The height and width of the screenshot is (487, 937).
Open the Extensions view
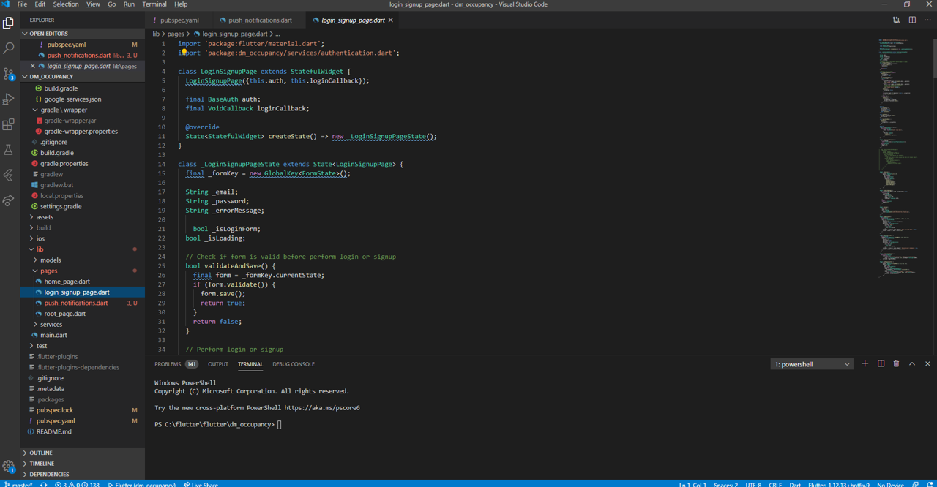click(9, 124)
